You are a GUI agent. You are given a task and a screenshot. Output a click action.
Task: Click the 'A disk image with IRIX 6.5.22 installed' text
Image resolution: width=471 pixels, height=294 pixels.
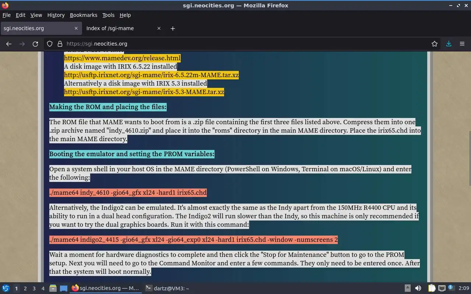pos(120,67)
